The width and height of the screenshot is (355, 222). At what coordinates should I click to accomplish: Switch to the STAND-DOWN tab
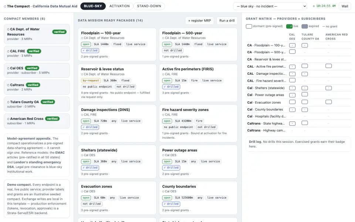149,6
